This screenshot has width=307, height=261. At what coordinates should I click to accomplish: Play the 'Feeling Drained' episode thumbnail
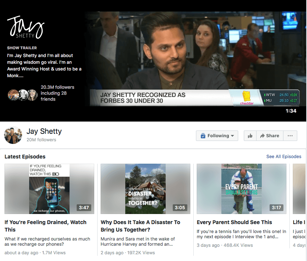[x=49, y=189]
